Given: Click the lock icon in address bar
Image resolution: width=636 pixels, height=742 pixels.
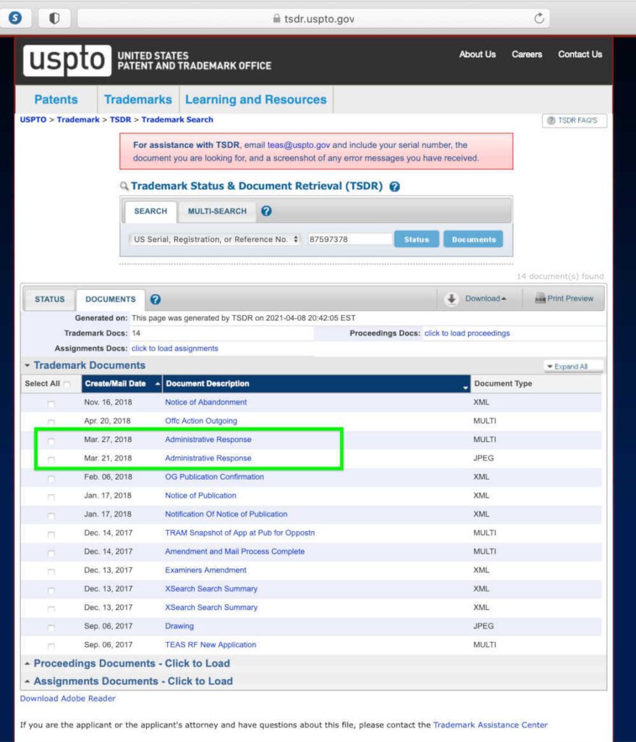Looking at the screenshot, I should click(x=276, y=18).
